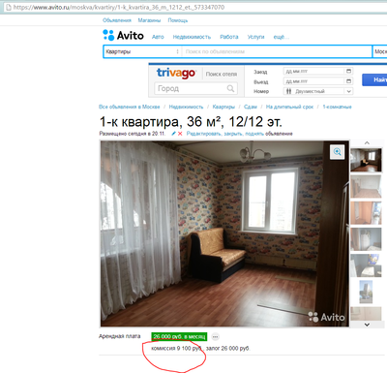Open the Двухместный room type dropdown
This screenshot has height=373, width=387.
[x=318, y=91]
